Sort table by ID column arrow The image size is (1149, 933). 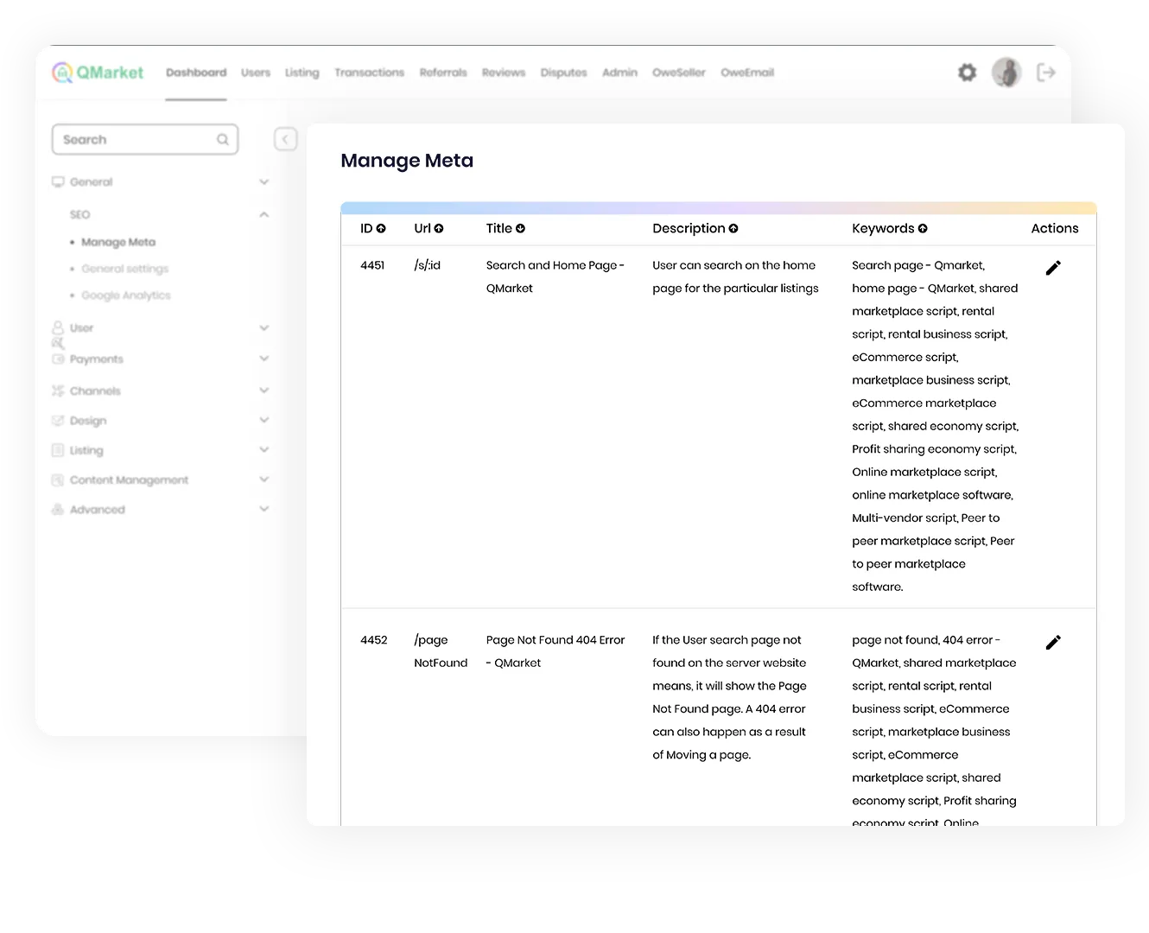tap(381, 229)
